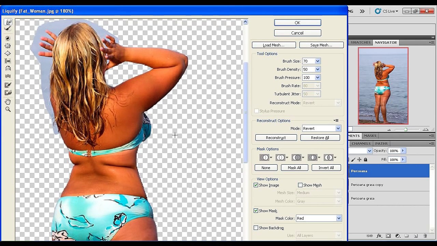Select the Thaw Mask tool
Screen dimensions: 437x246
coord(8,93)
